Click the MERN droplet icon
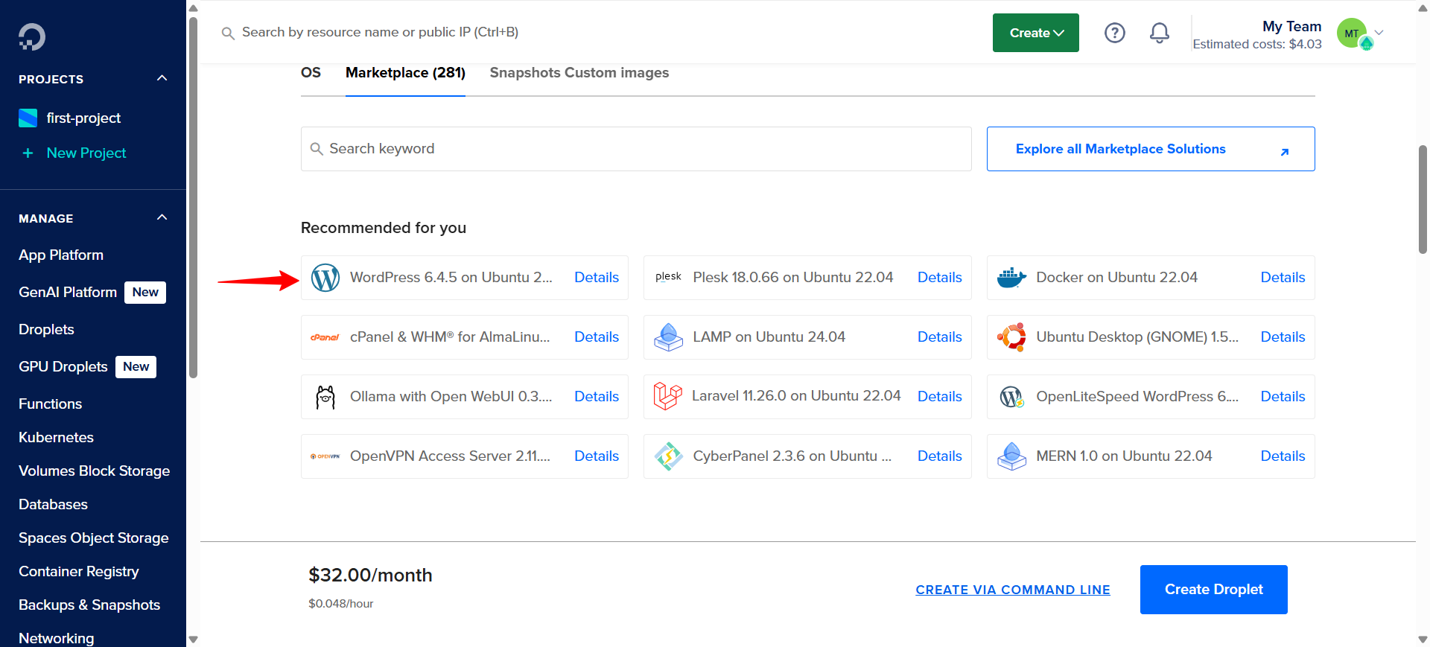 coord(1011,456)
